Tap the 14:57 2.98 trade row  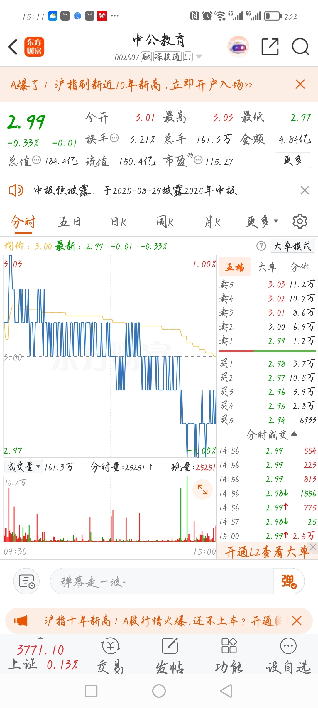[267, 522]
